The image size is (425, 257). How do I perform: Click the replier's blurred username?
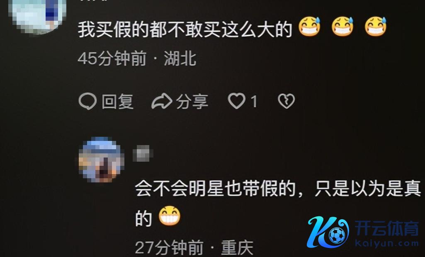click(x=143, y=153)
